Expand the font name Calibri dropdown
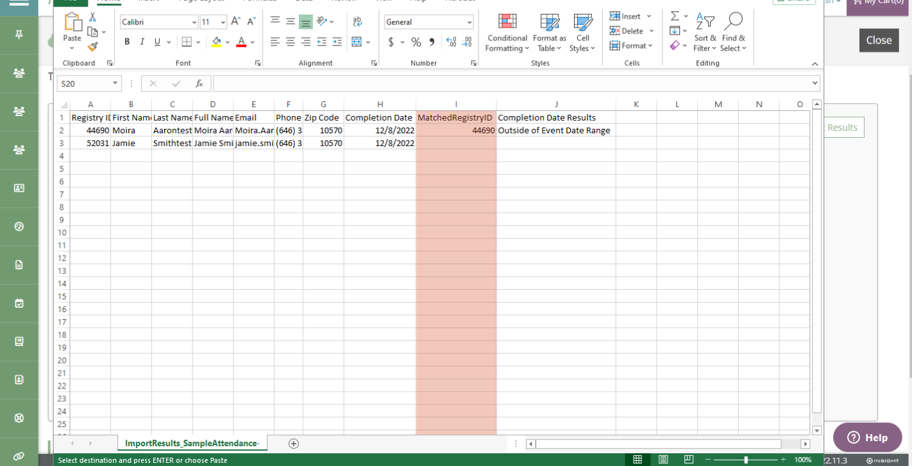This screenshot has height=466, width=912. pos(194,22)
